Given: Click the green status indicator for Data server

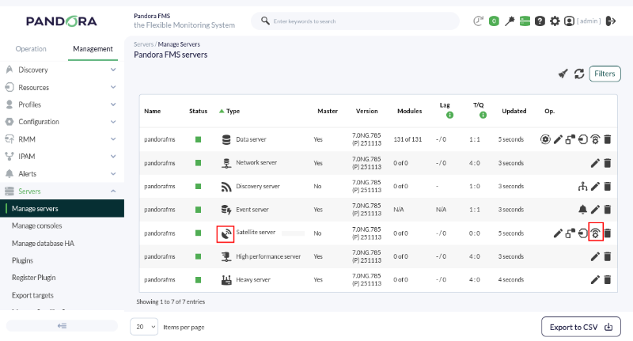Looking at the screenshot, I should (x=198, y=139).
